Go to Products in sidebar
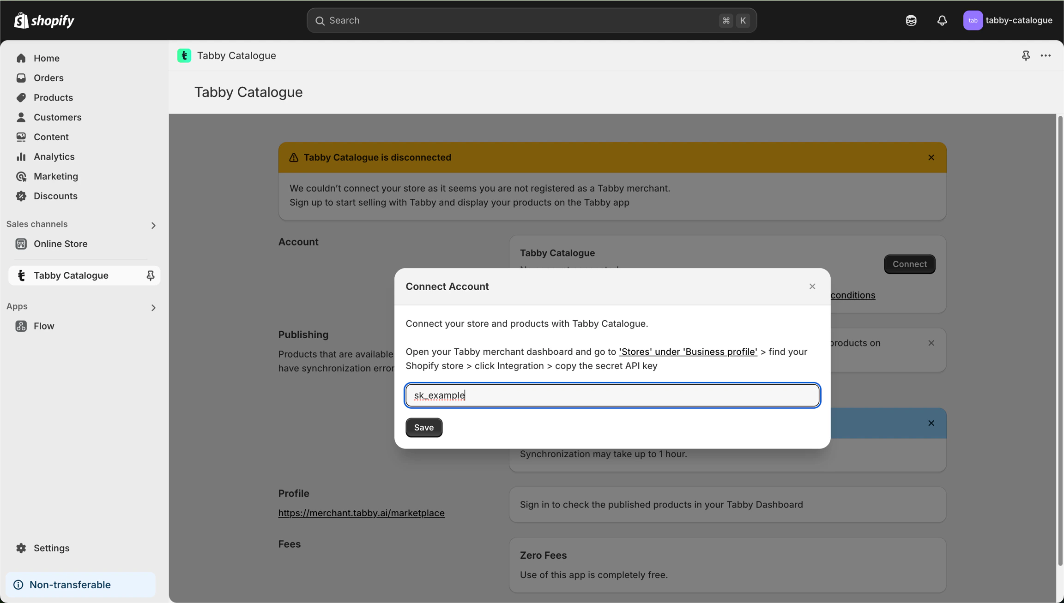1064x603 pixels. [53, 97]
